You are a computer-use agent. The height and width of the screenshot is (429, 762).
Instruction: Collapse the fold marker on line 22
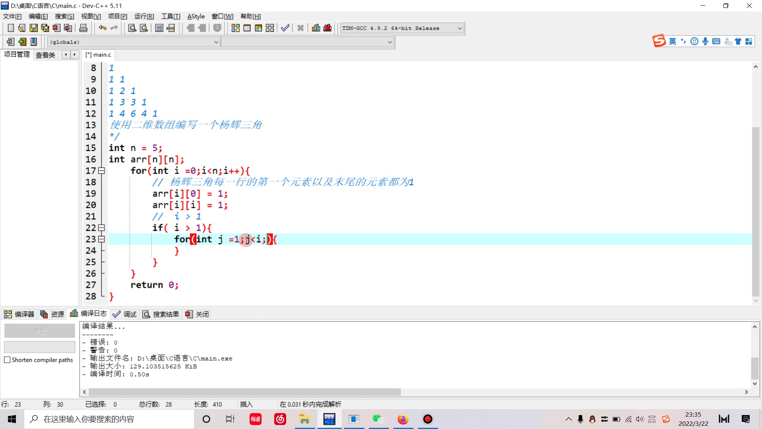pos(102,228)
